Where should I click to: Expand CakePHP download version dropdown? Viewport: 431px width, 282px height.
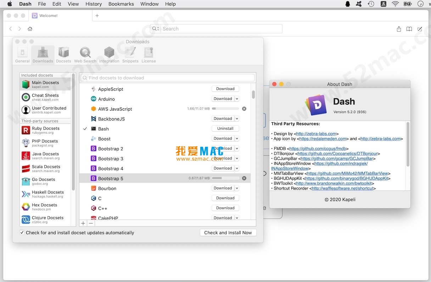(237, 218)
